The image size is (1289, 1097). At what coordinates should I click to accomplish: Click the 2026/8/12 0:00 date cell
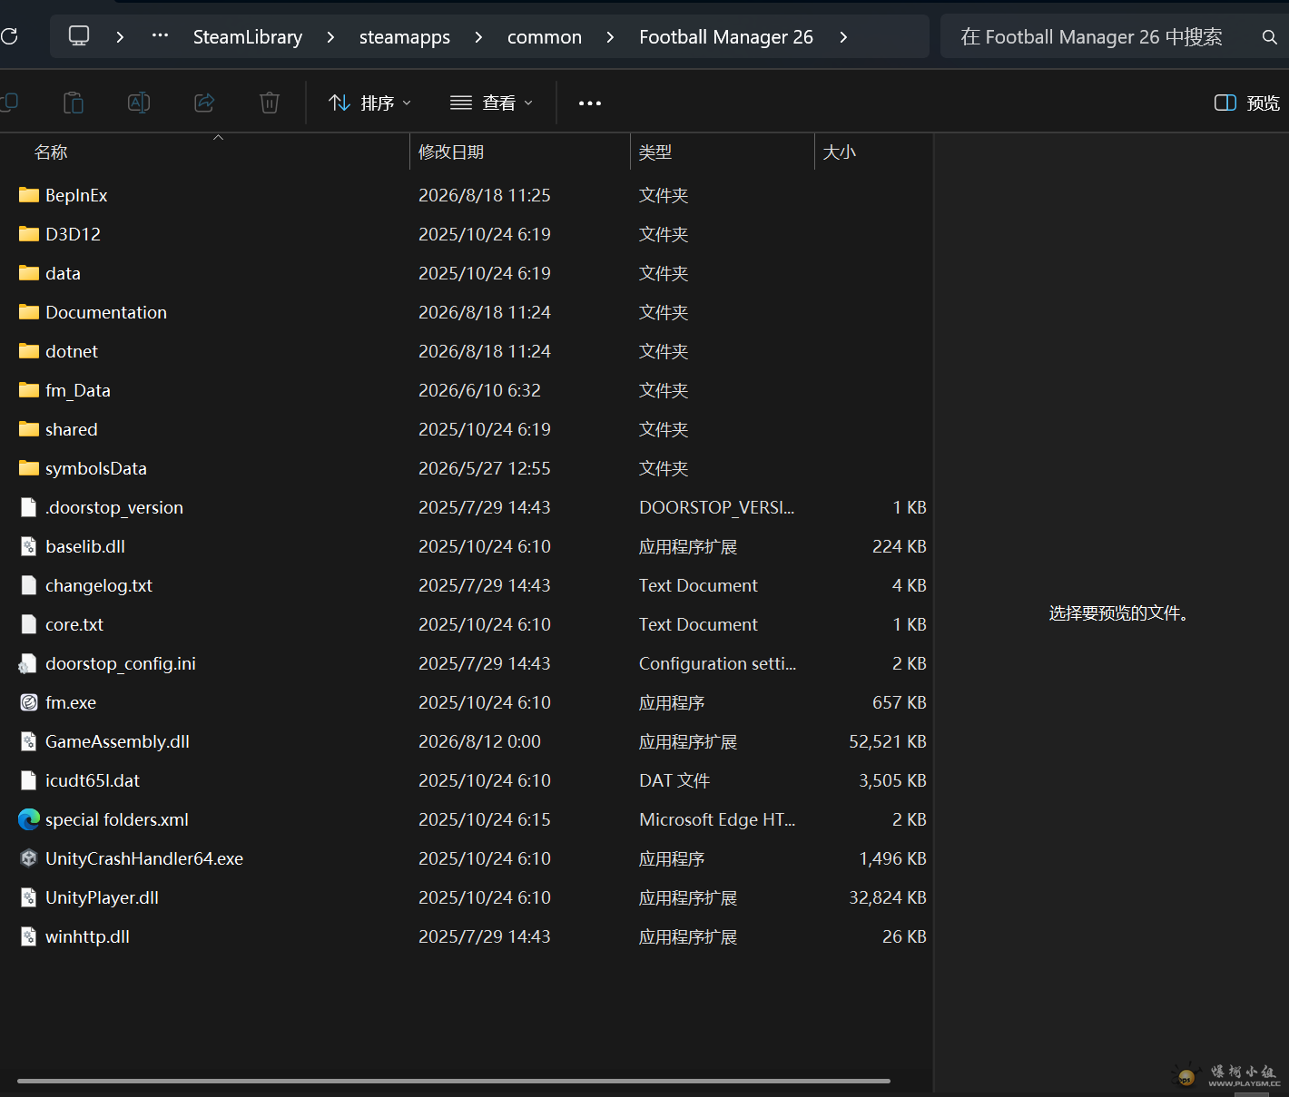coord(479,741)
